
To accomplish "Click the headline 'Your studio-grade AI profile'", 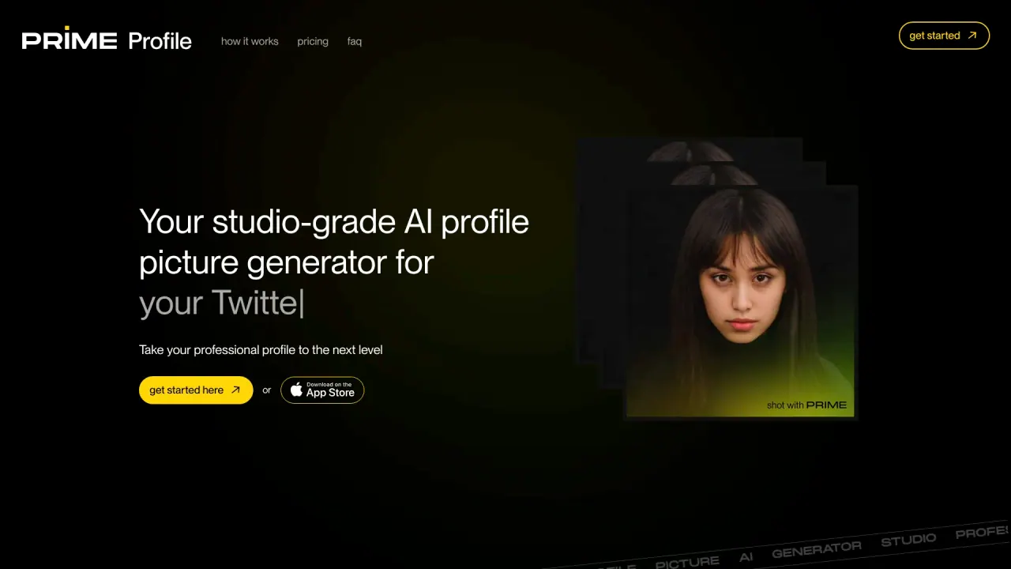I will tap(334, 222).
